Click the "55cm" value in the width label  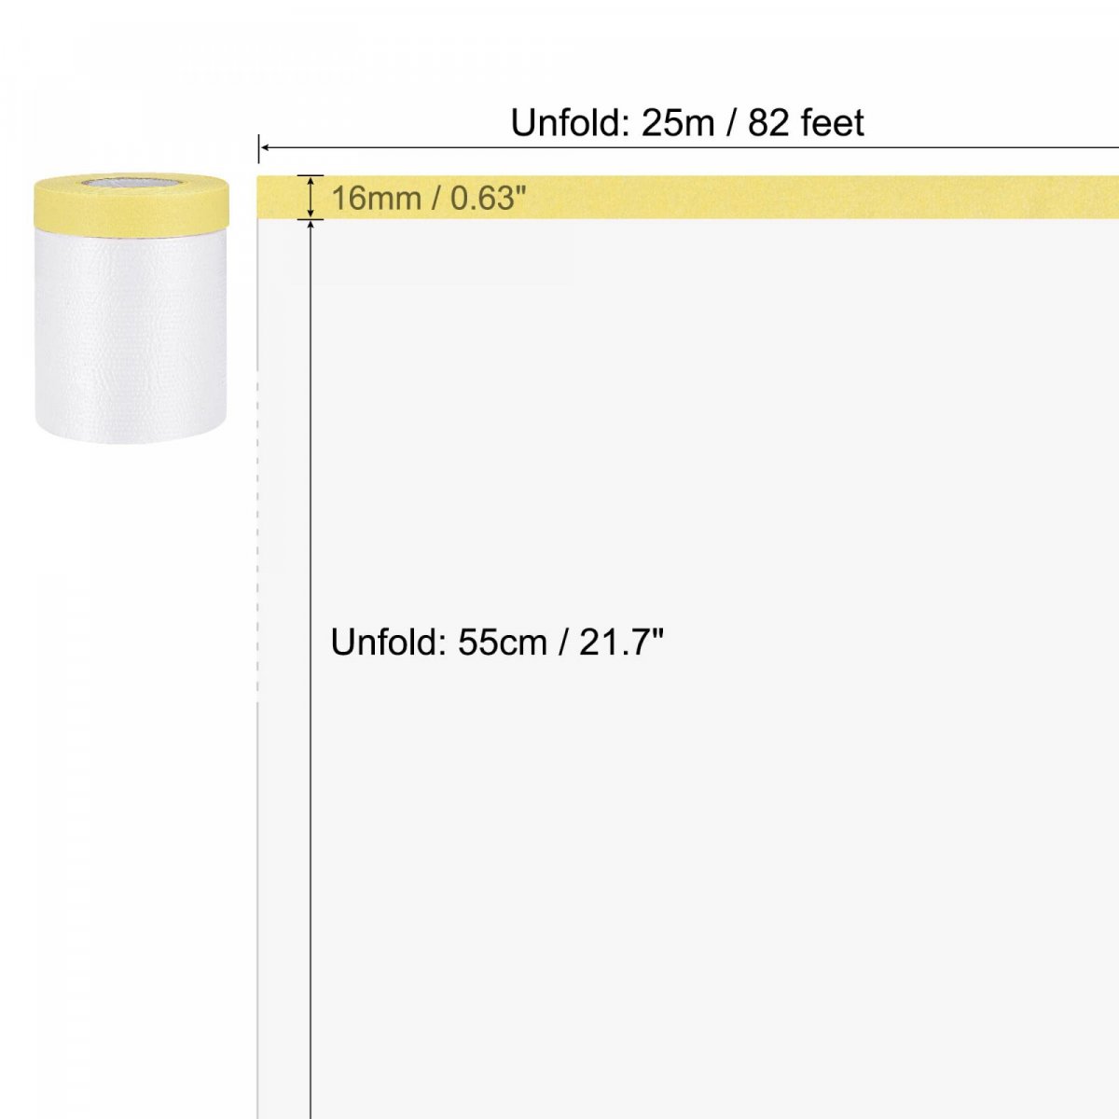(502, 642)
